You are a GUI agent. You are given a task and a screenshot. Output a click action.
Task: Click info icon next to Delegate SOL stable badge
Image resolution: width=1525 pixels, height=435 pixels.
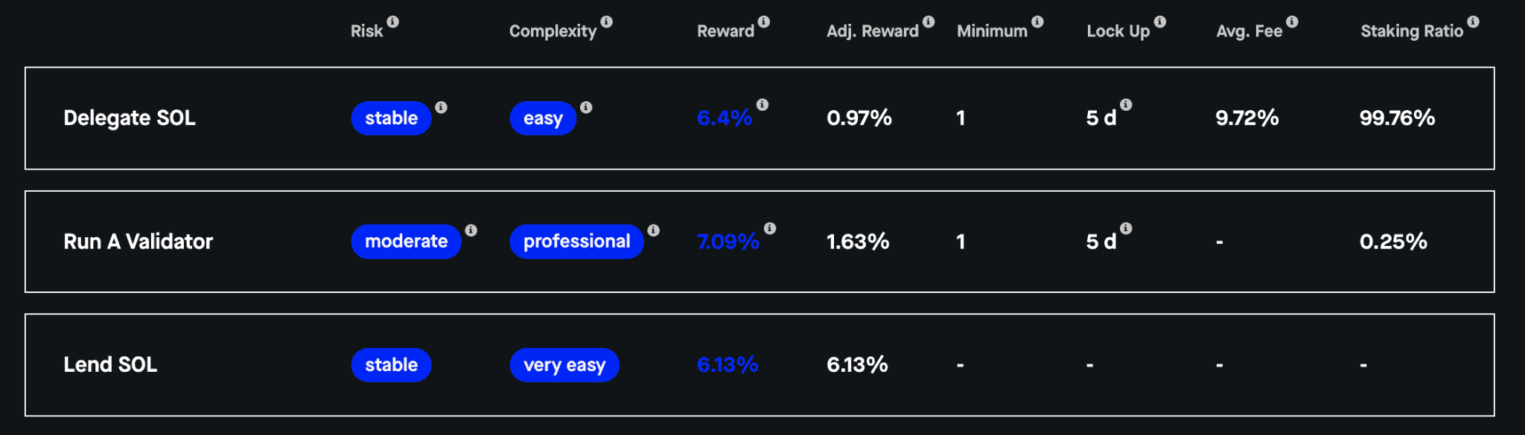(441, 107)
